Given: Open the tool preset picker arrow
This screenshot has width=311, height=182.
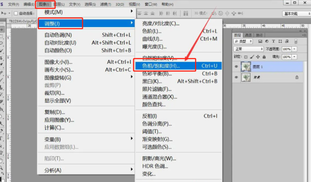Looking at the screenshot, I should [9, 13].
